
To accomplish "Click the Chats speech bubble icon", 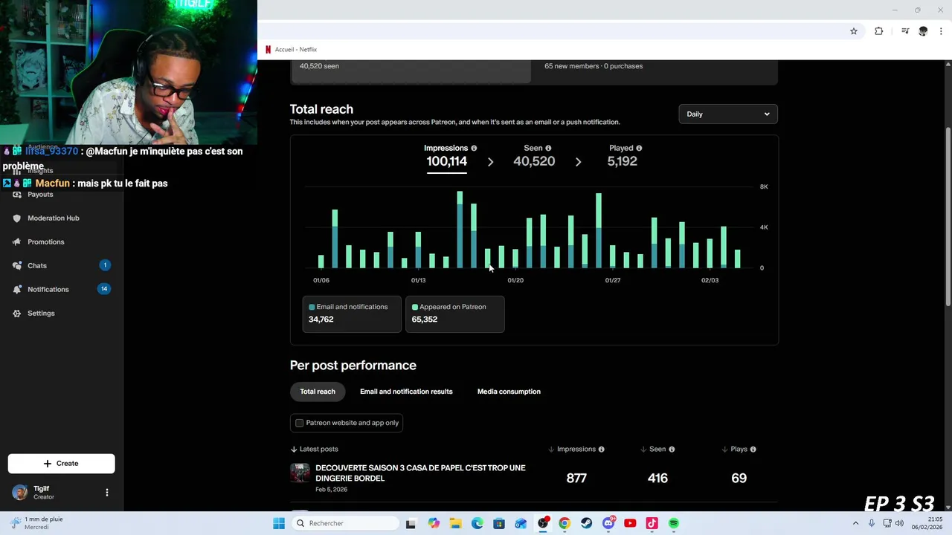I will (16, 266).
